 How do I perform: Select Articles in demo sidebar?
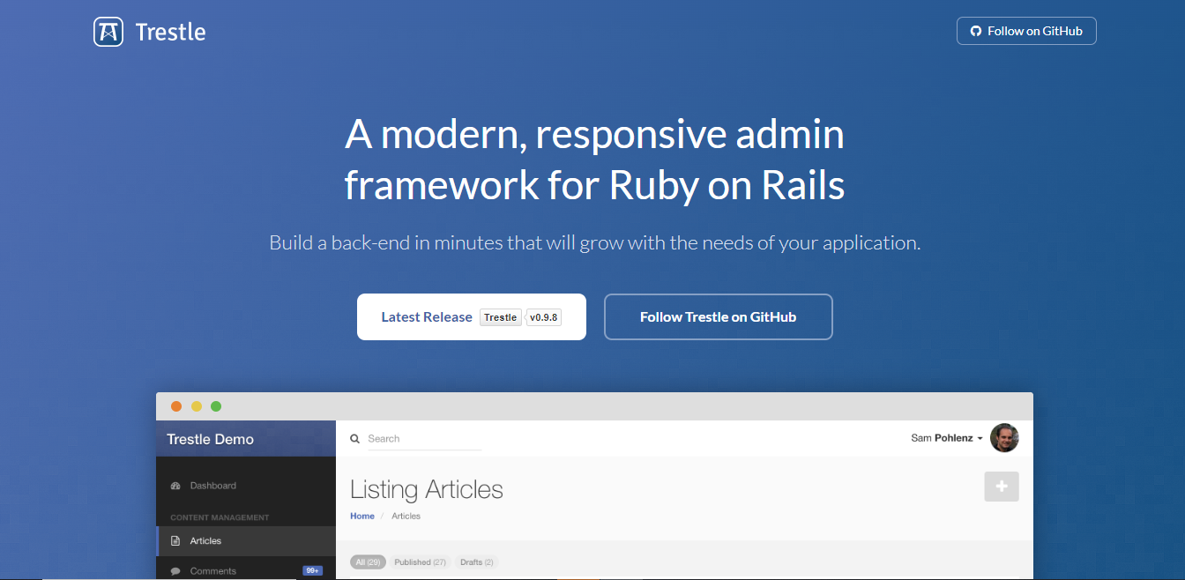tap(246, 540)
